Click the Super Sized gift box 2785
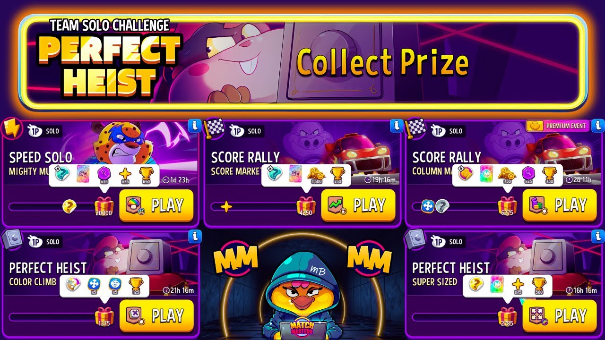The width and height of the screenshot is (605, 340). click(508, 316)
